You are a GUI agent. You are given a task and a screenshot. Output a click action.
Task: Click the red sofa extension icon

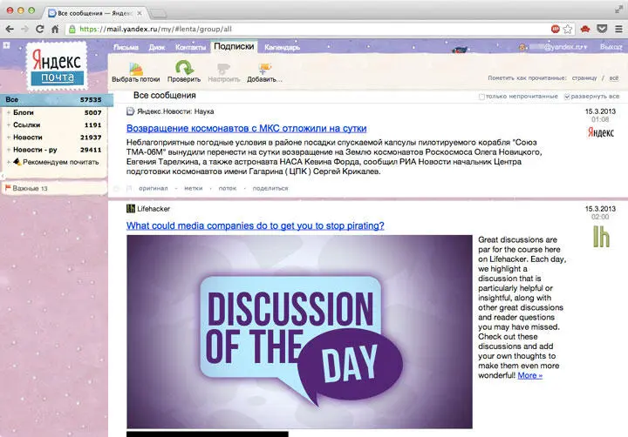pos(585,29)
